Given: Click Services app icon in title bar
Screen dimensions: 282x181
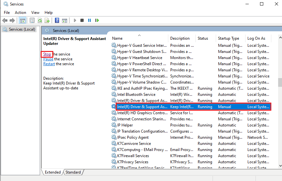Looking at the screenshot, I should coord(6,4).
